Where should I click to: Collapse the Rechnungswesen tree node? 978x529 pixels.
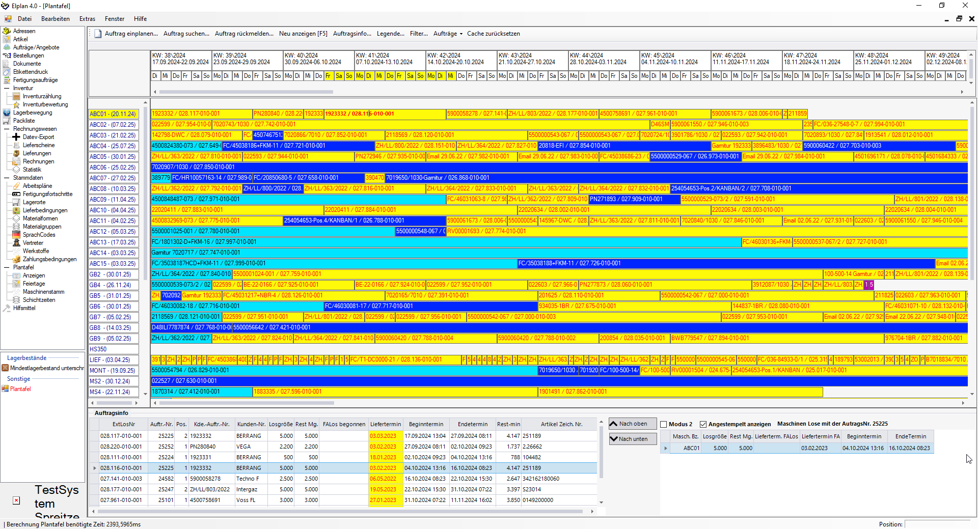(7, 129)
